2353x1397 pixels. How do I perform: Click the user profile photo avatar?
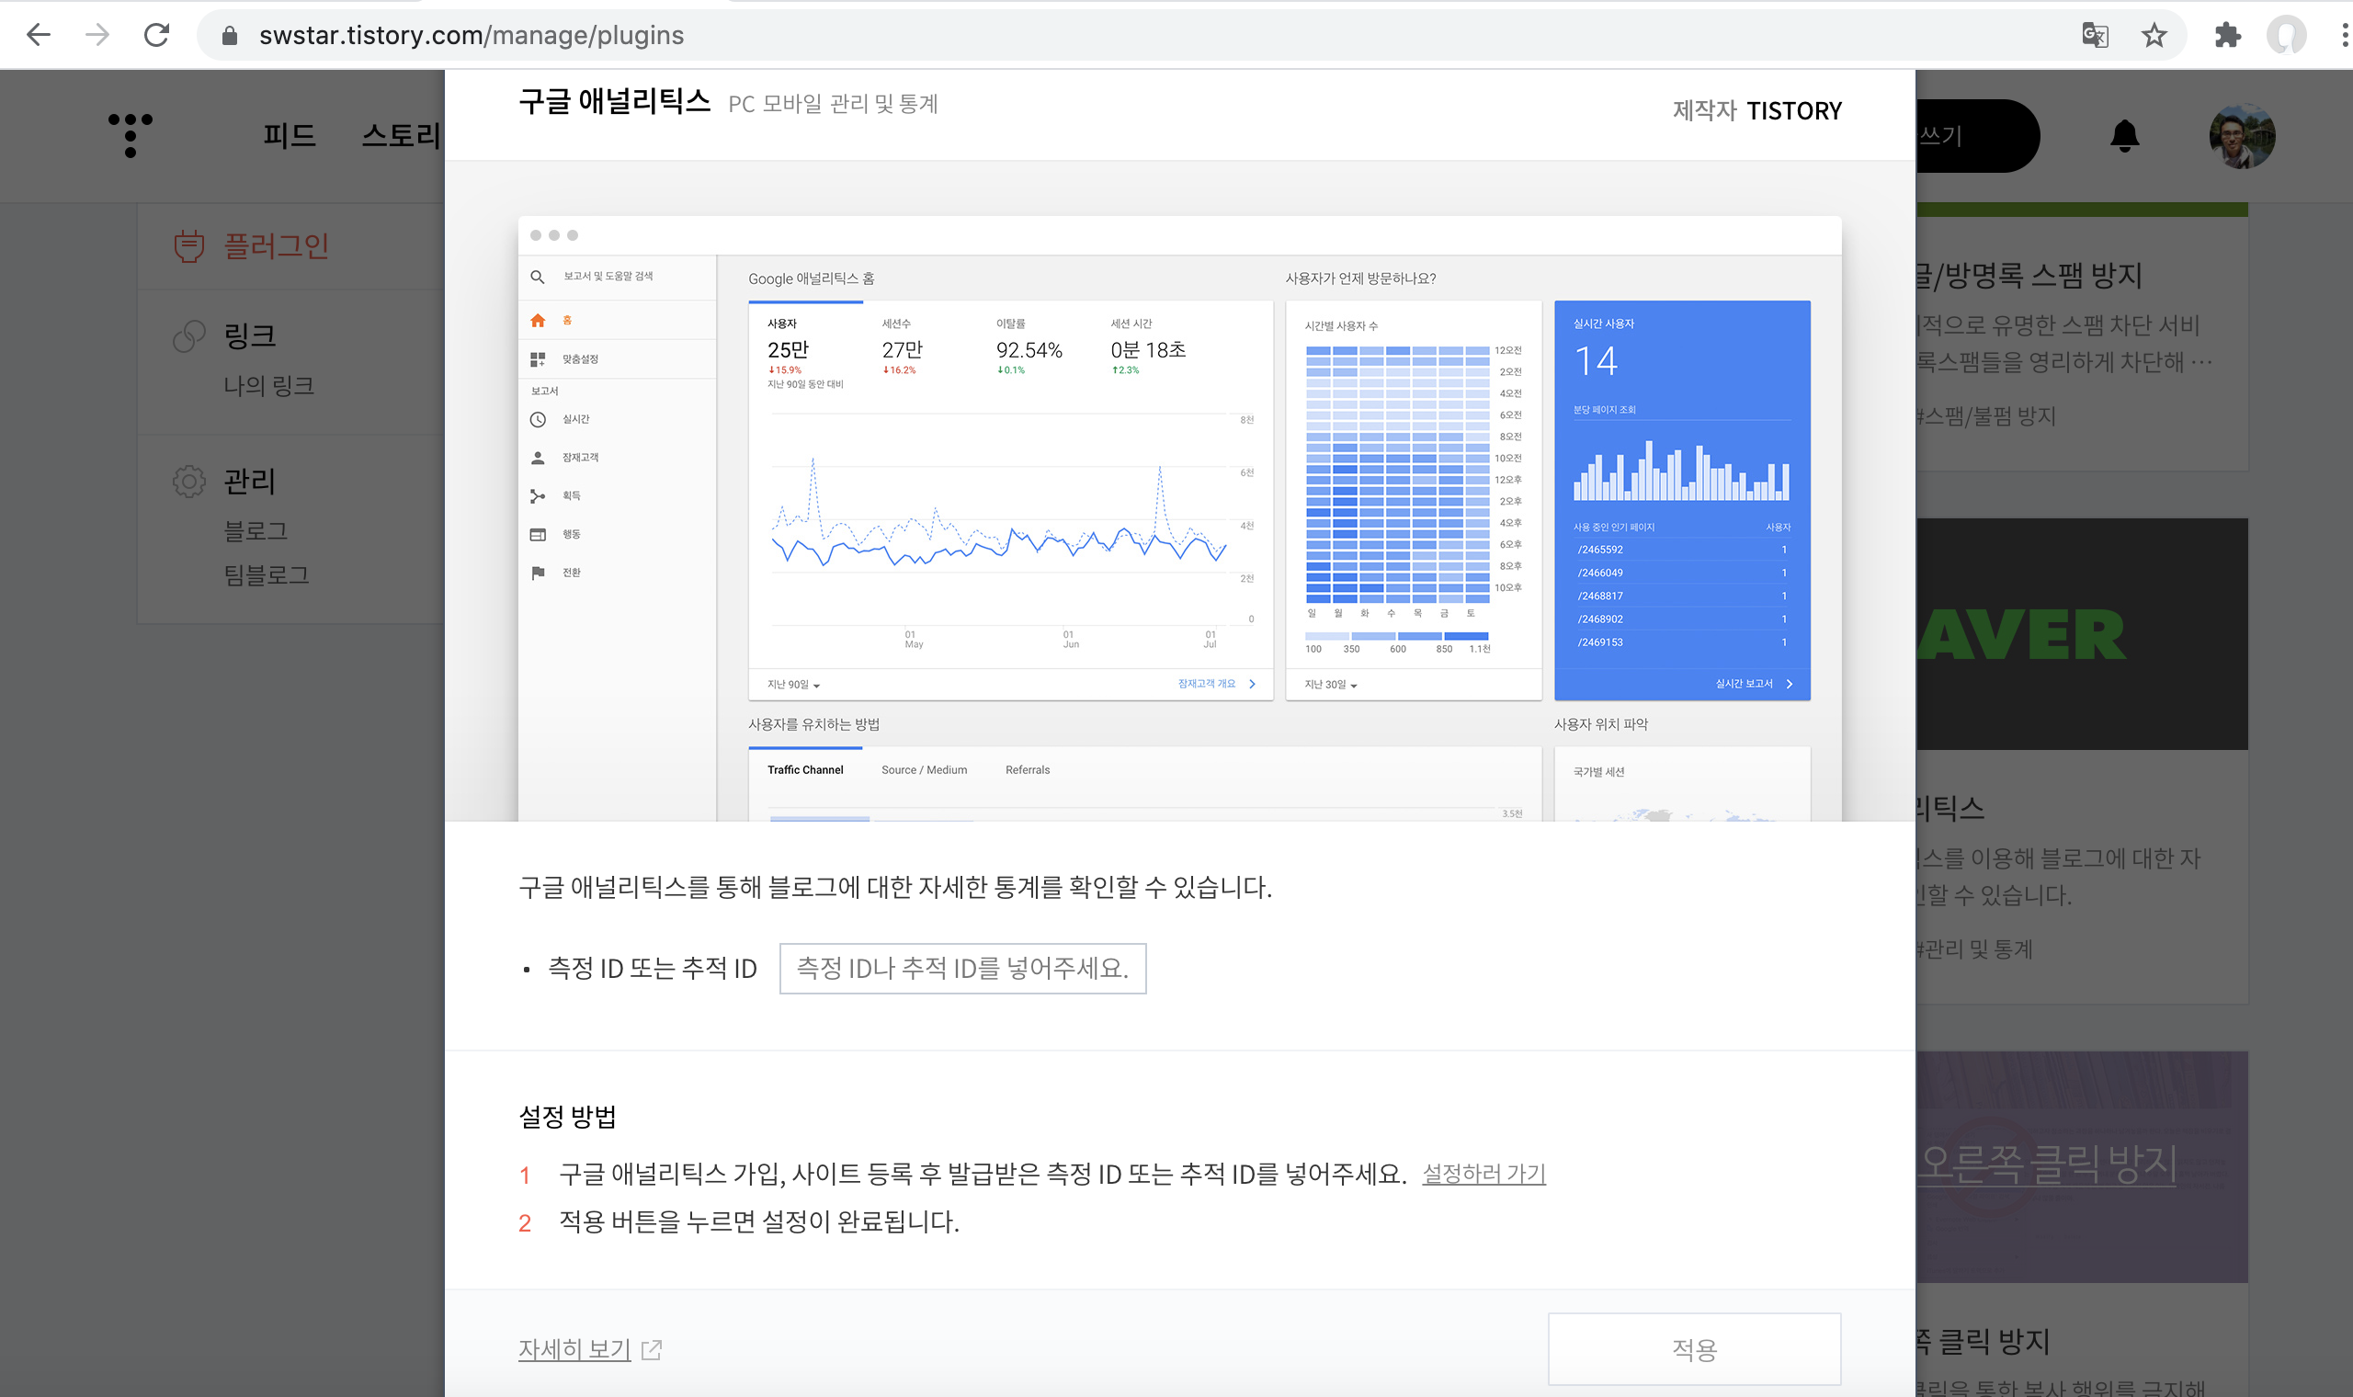click(2241, 135)
